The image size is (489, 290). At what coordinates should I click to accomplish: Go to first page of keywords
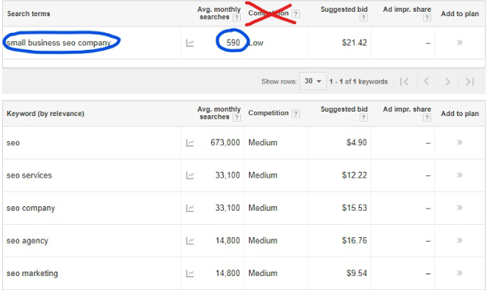point(405,81)
